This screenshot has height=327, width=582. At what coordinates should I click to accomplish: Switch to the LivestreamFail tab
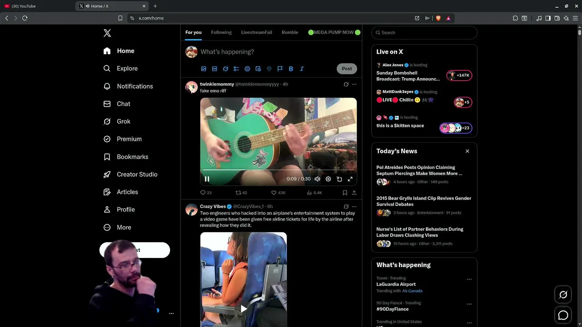(256, 32)
